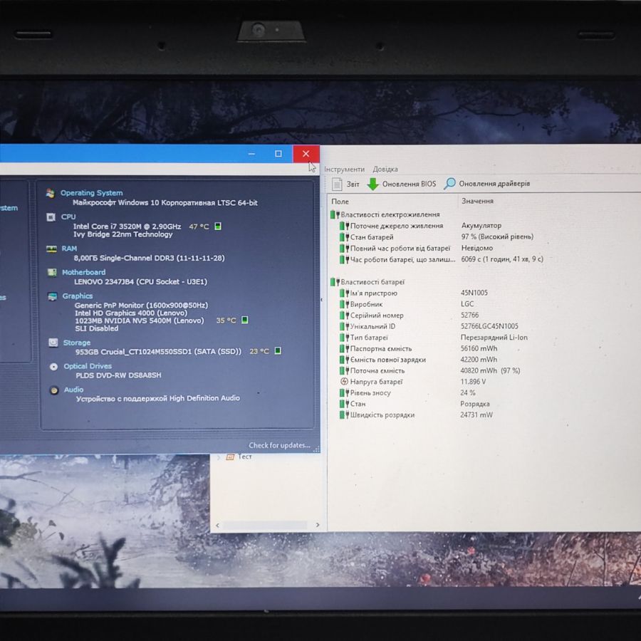Viewport: 641px width, 641px height.
Task: Click the NVIDIA GPU temperature indicator icon
Action: click(245, 320)
